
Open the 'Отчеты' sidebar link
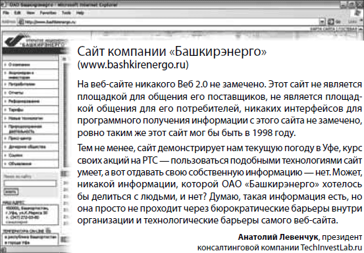tap(16, 93)
